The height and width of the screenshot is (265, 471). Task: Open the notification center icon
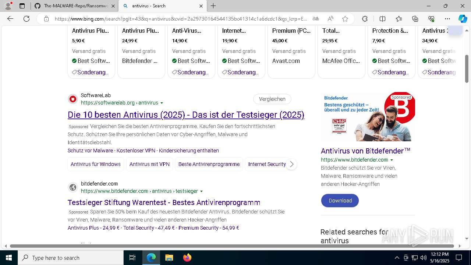[459, 258]
